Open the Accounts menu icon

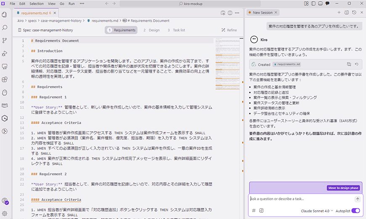coord(5,201)
